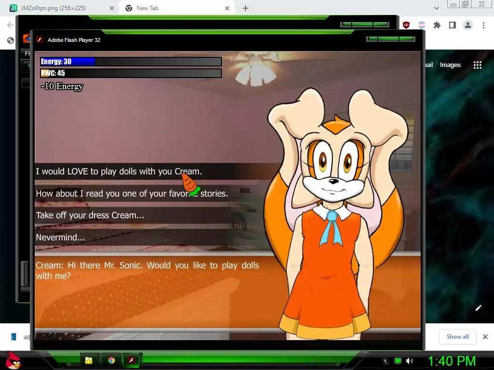Toggle the Chrome side panel icon
The height and width of the screenshot is (370, 494).
(x=453, y=25)
